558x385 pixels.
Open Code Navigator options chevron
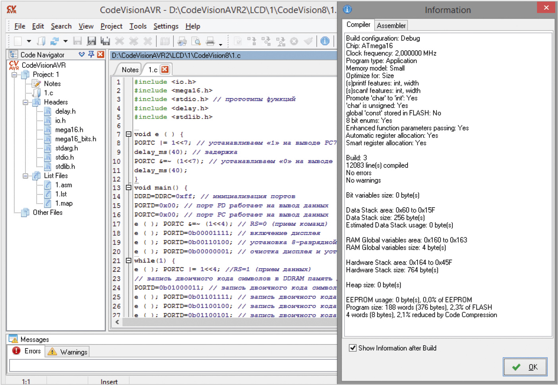82,54
